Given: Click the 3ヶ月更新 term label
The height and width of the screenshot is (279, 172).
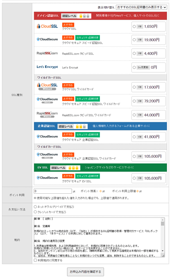Looking at the screenshot, I should [143, 67].
